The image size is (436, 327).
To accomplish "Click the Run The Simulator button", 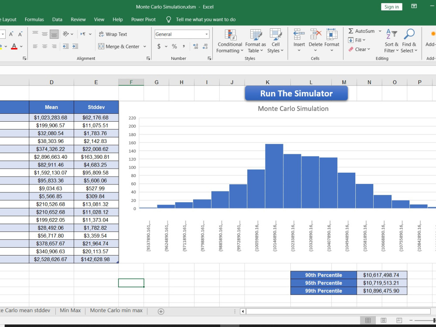I will [296, 93].
